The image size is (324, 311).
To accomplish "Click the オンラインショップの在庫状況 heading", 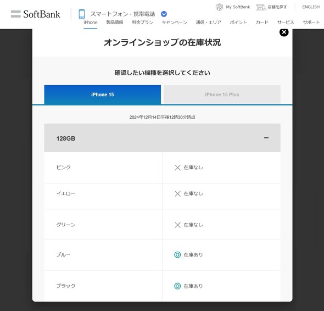I will 162,43.
